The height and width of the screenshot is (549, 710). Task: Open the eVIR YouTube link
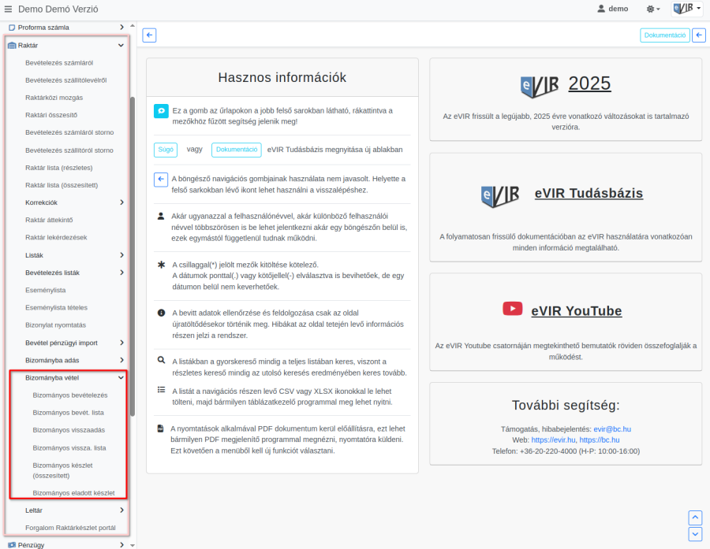tap(577, 311)
